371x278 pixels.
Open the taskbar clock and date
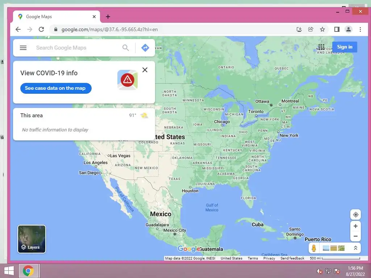pyautogui.click(x=355, y=271)
